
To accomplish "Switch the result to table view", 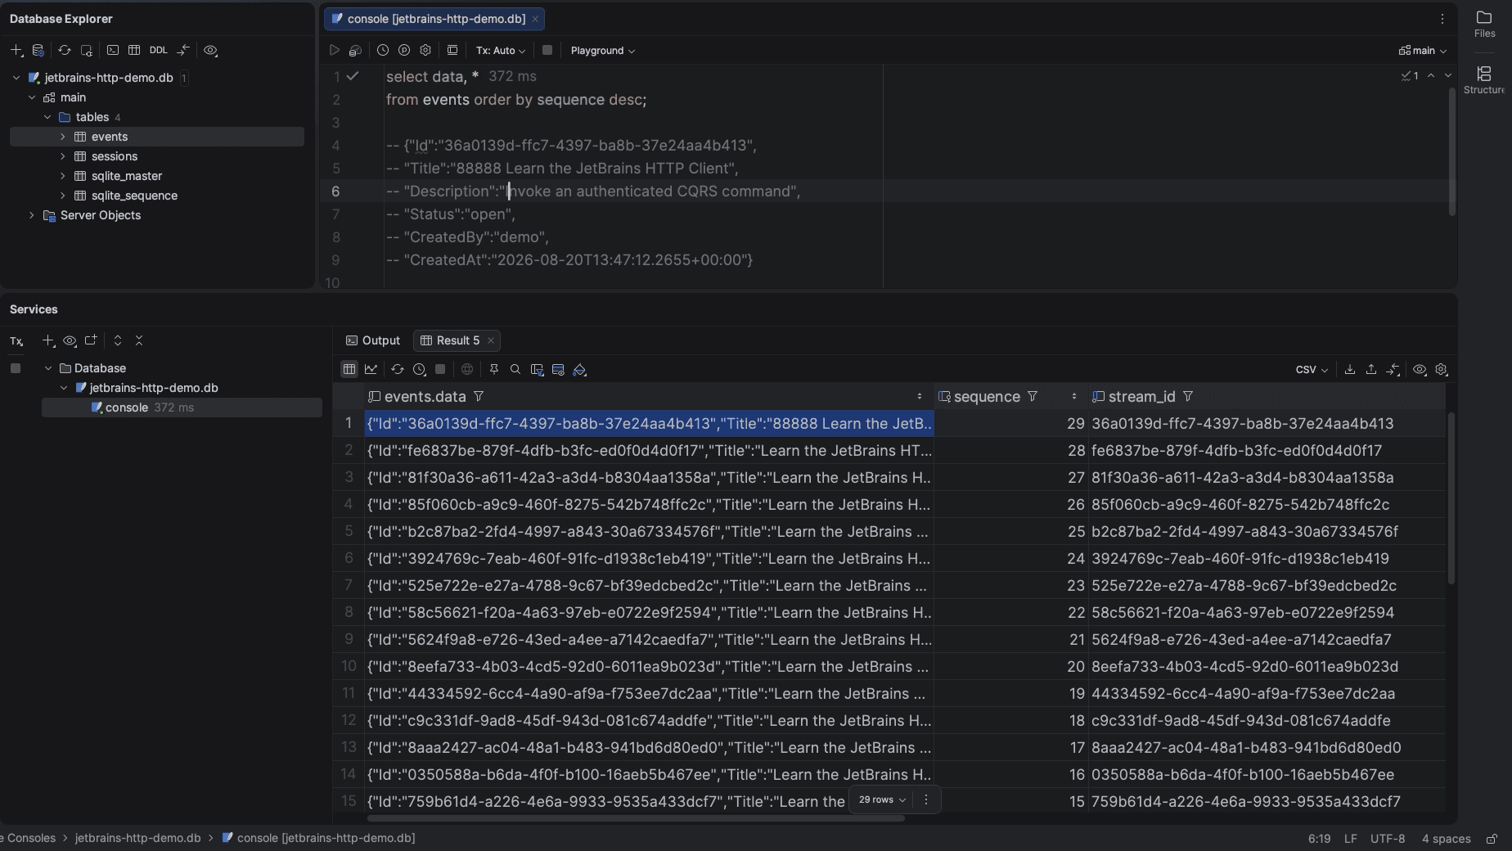I will pyautogui.click(x=349, y=370).
